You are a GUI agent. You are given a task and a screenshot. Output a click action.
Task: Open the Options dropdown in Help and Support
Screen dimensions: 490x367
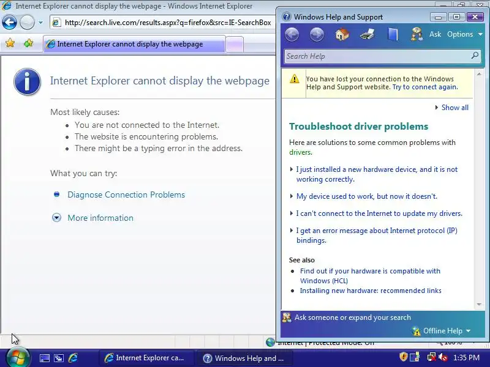pyautogui.click(x=465, y=34)
